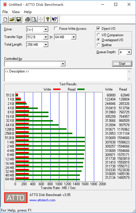Uncheck the Direct I/O checkbox

coord(98,29)
